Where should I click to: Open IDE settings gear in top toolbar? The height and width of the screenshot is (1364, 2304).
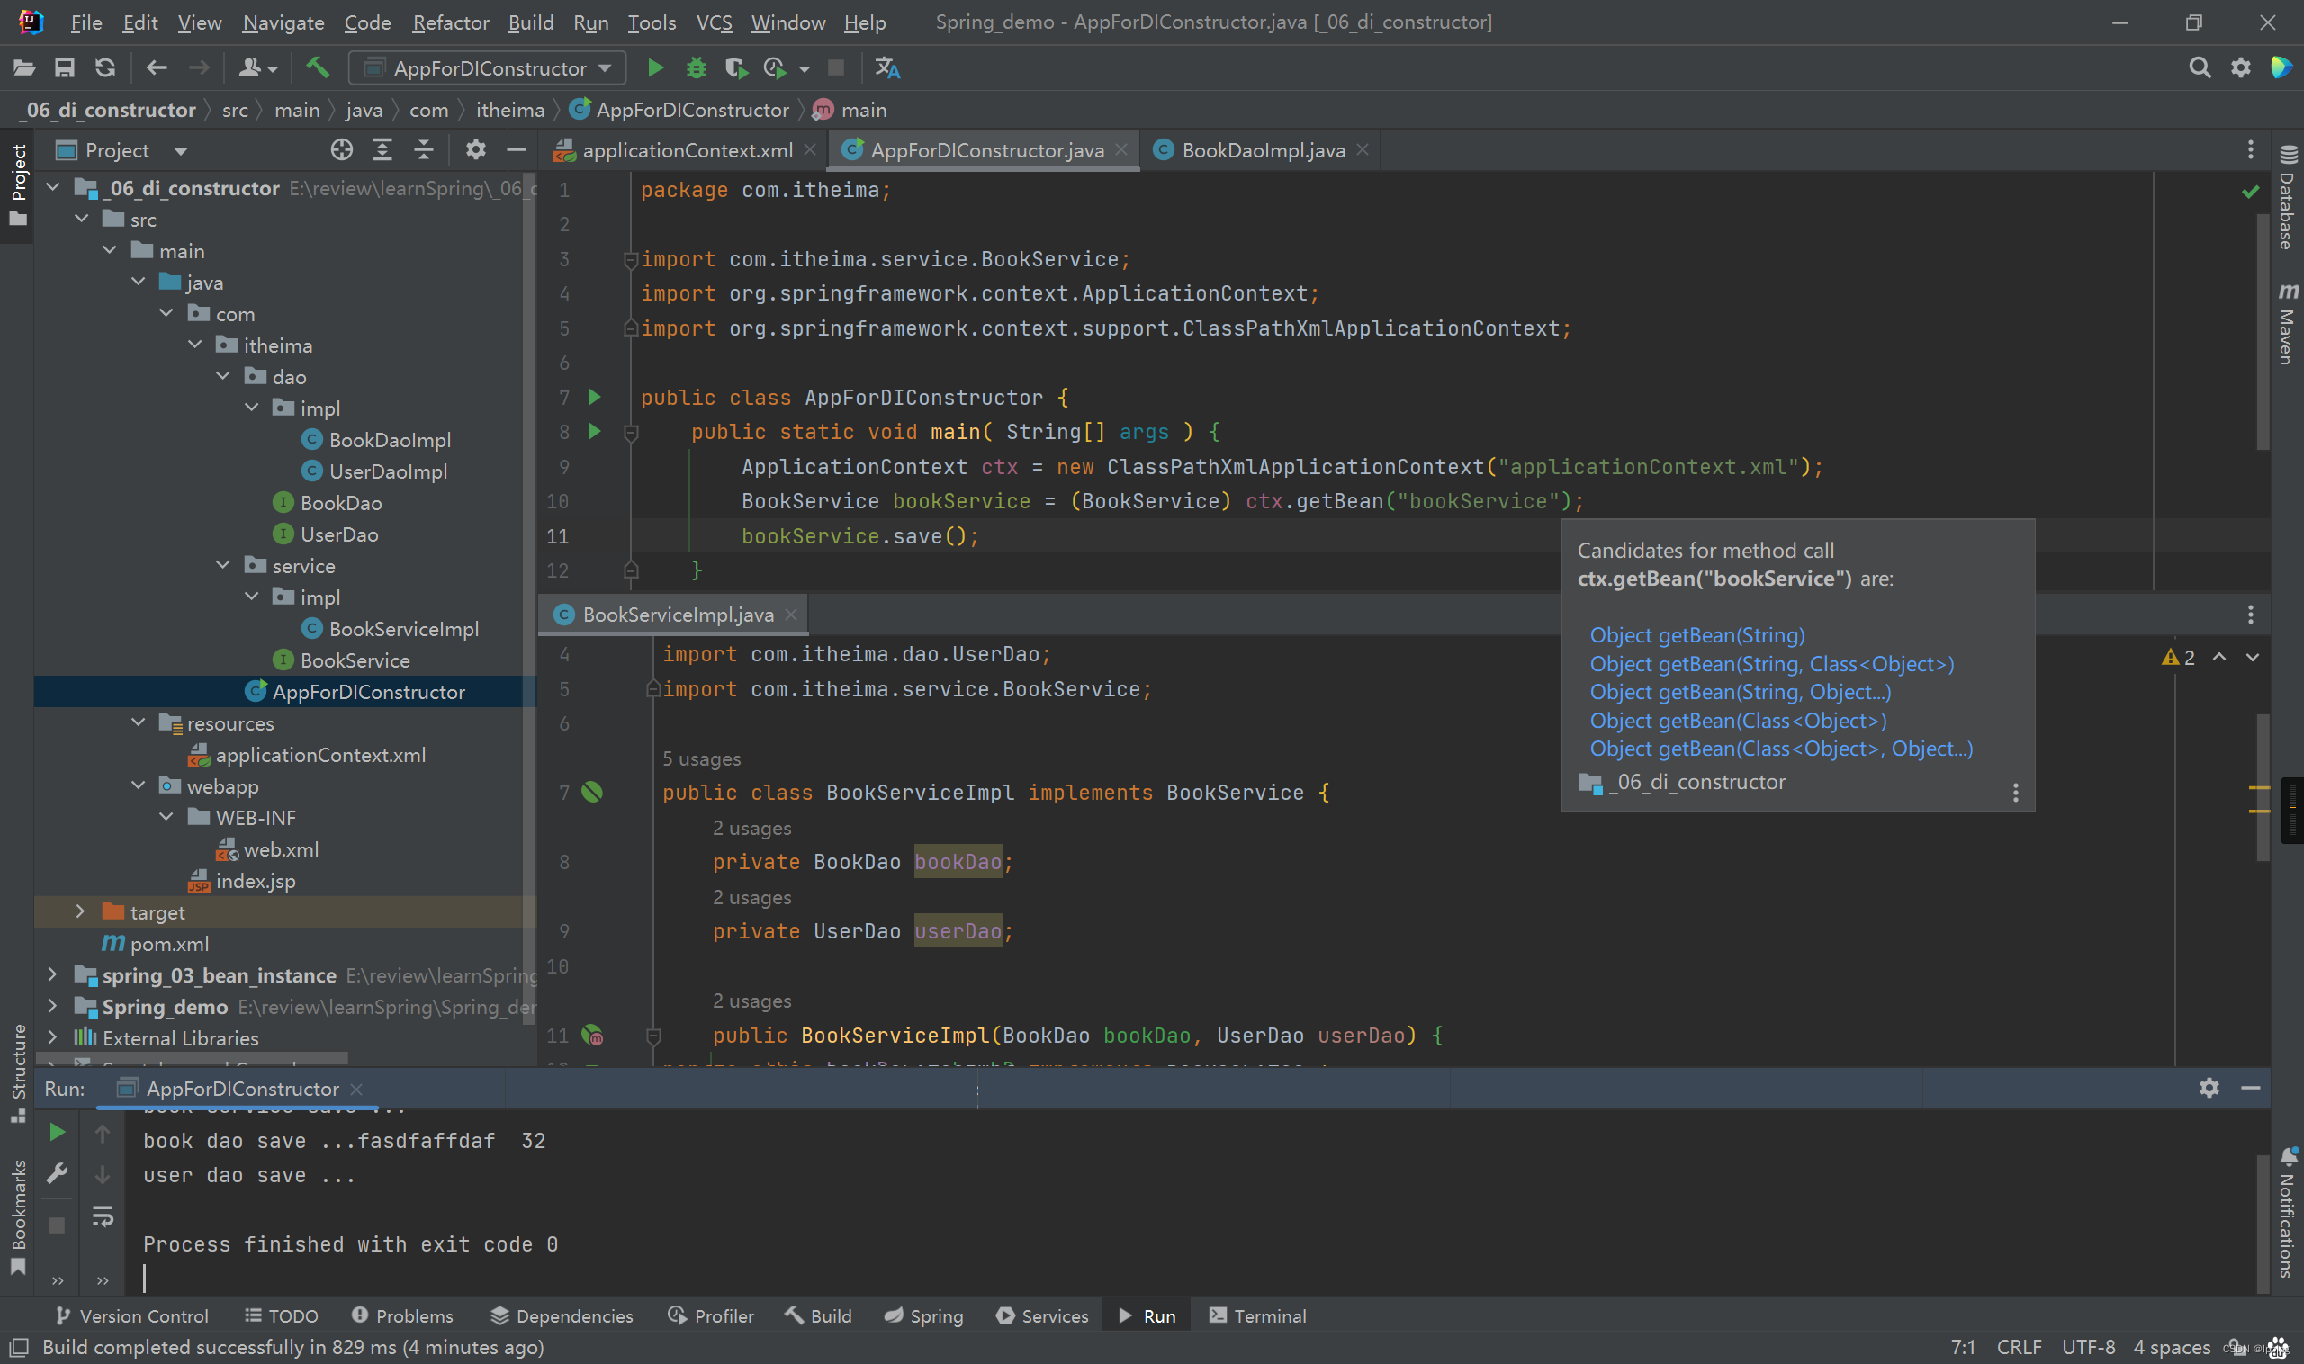2241,68
